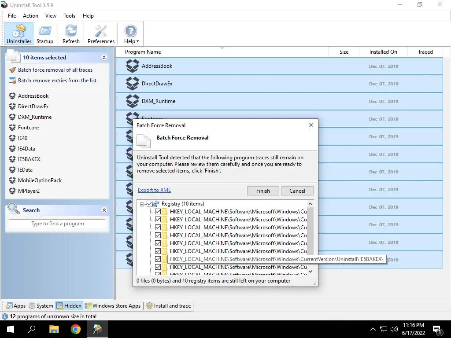Cancel the Batch Force Removal dialog
This screenshot has width=451, height=338.
[x=297, y=191]
